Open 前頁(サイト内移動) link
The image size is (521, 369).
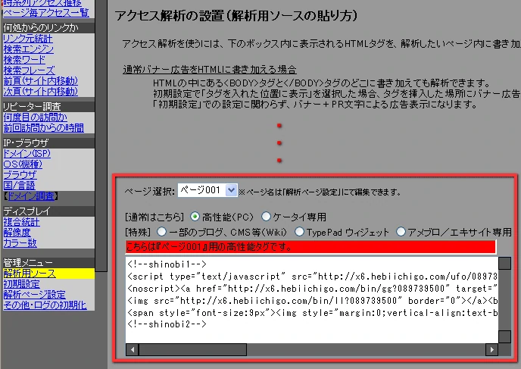(x=40, y=81)
